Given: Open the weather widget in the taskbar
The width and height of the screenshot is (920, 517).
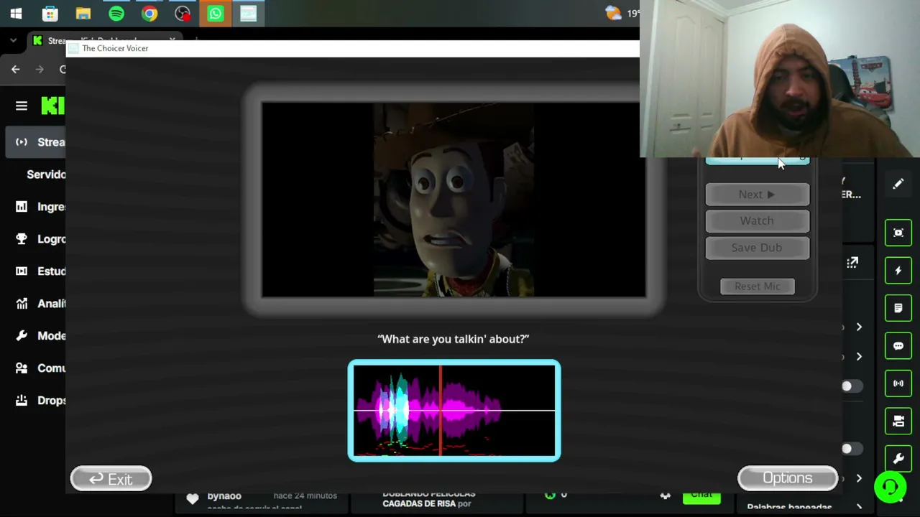Looking at the screenshot, I should [622, 13].
